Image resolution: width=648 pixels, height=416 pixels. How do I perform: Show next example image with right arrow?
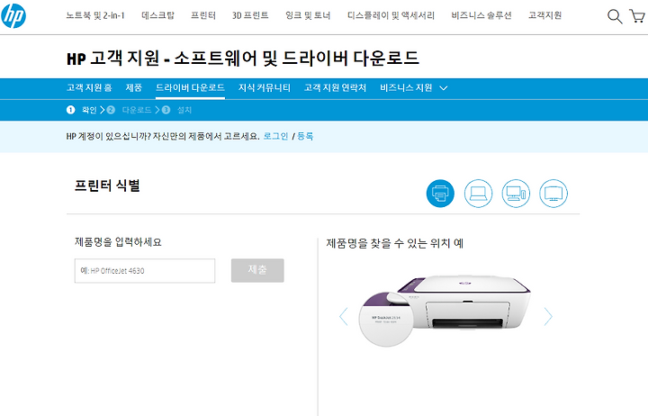pyautogui.click(x=548, y=316)
